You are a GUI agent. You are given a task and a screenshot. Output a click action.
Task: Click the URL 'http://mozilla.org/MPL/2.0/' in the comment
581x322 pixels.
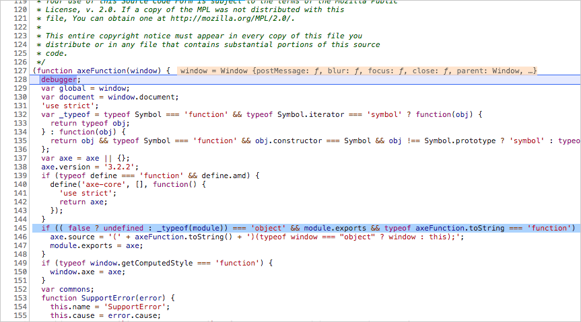(230, 19)
